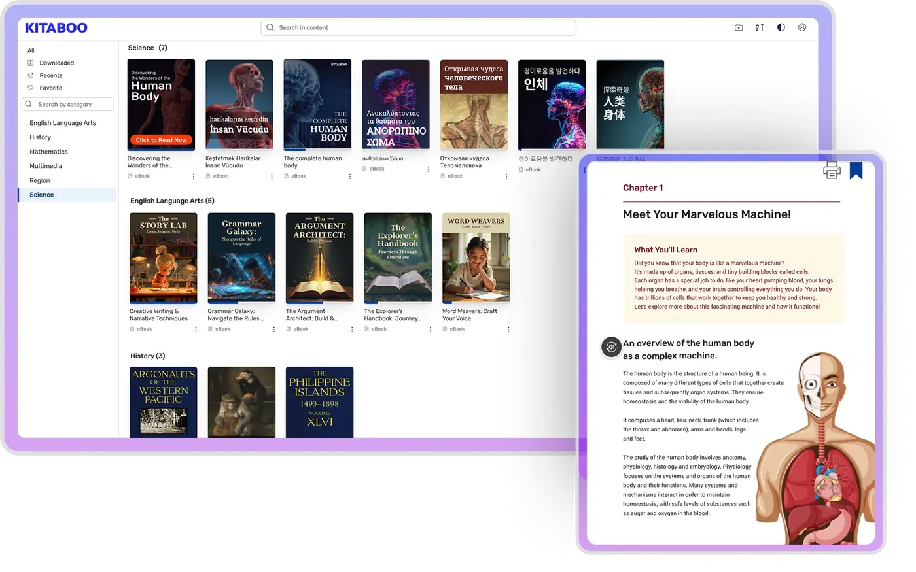Image resolution: width=916 pixels, height=572 pixels.
Task: Click the Creative Writing & Narrative Techniques title
Action: tap(158, 315)
